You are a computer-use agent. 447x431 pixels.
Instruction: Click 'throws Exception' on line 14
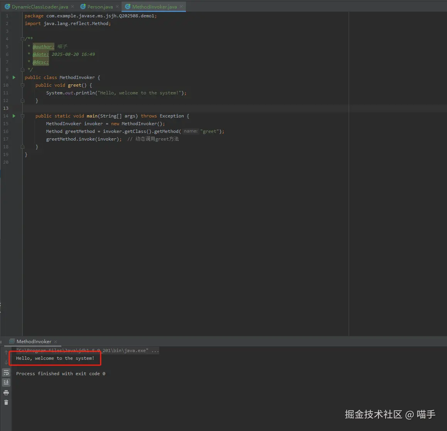coord(162,116)
